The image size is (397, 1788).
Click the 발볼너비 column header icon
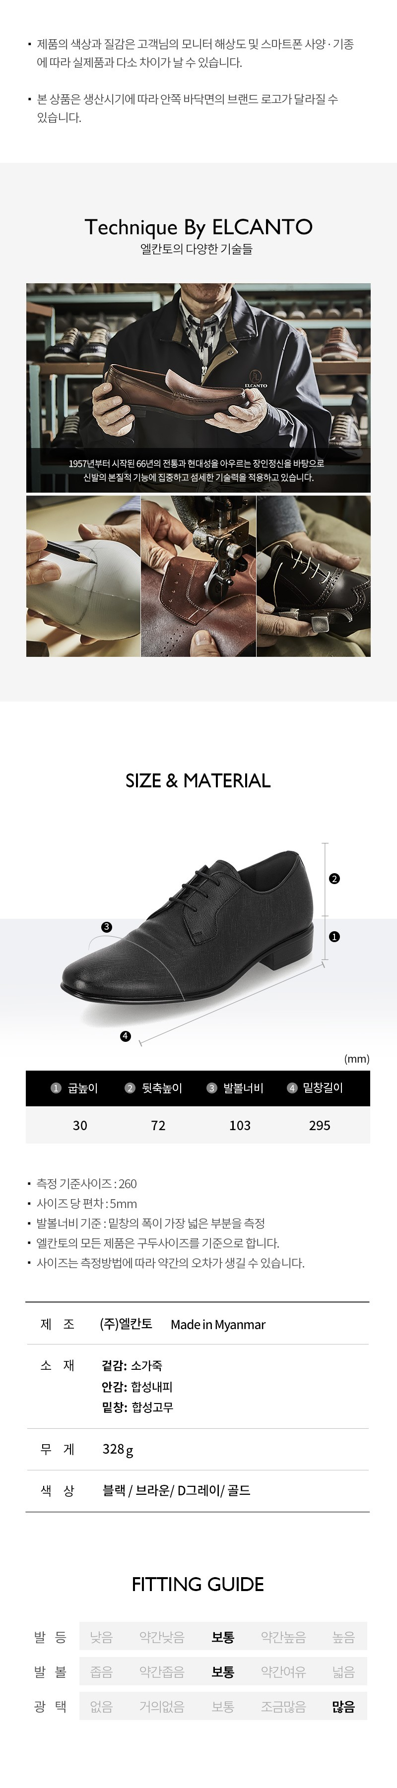pyautogui.click(x=212, y=1087)
